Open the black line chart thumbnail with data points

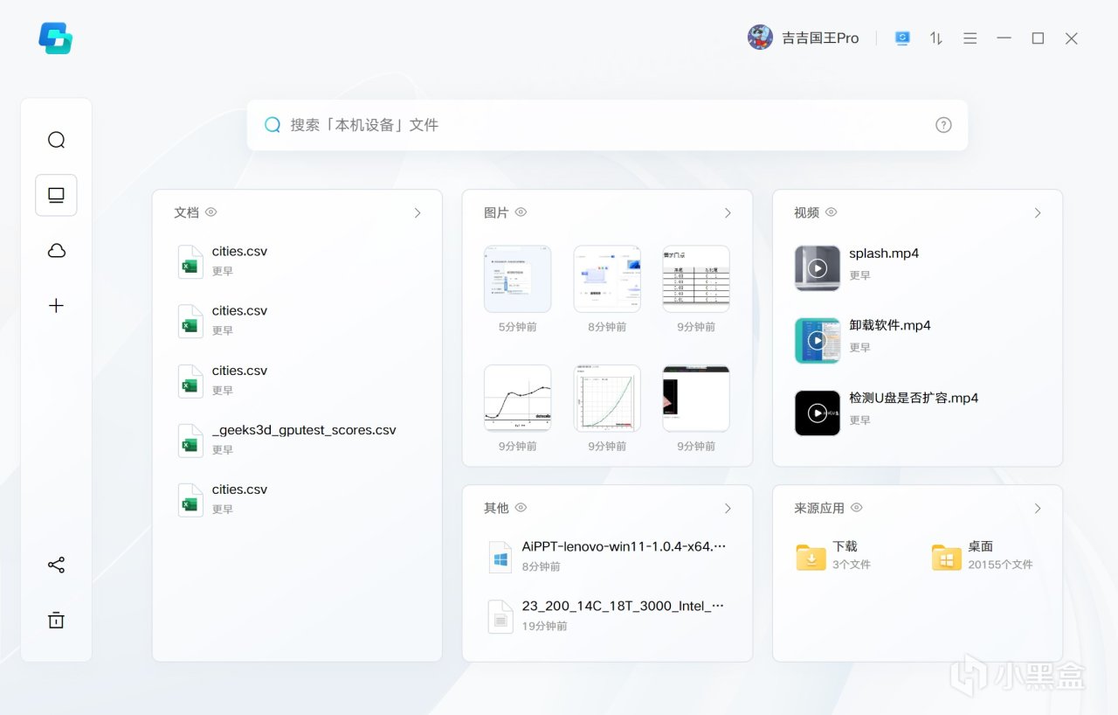tap(518, 398)
